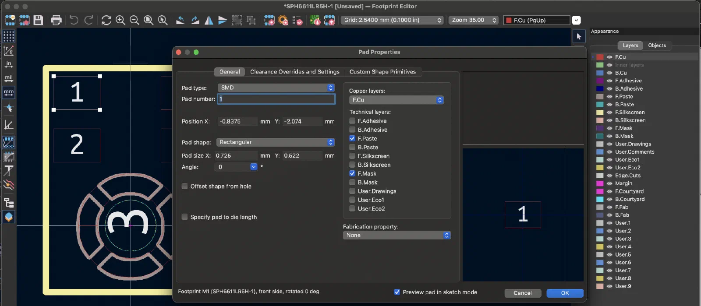Screen dimensions: 701x306
Task: Switch to Objects tab in Appearance
Action: tap(657, 46)
